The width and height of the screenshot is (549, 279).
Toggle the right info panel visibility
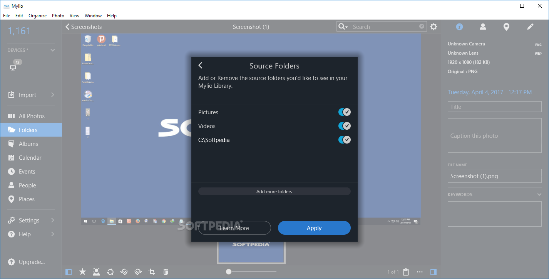[434, 272]
